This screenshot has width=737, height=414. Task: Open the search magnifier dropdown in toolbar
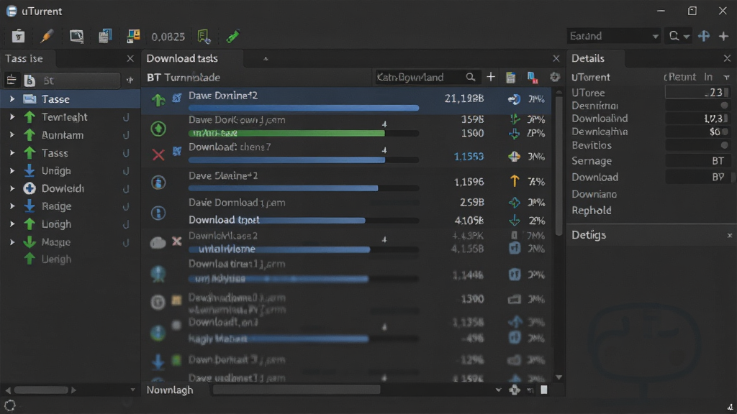[x=678, y=36]
